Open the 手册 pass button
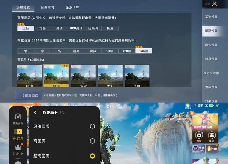Viewport: 228px width, 164px height. tap(199, 149)
